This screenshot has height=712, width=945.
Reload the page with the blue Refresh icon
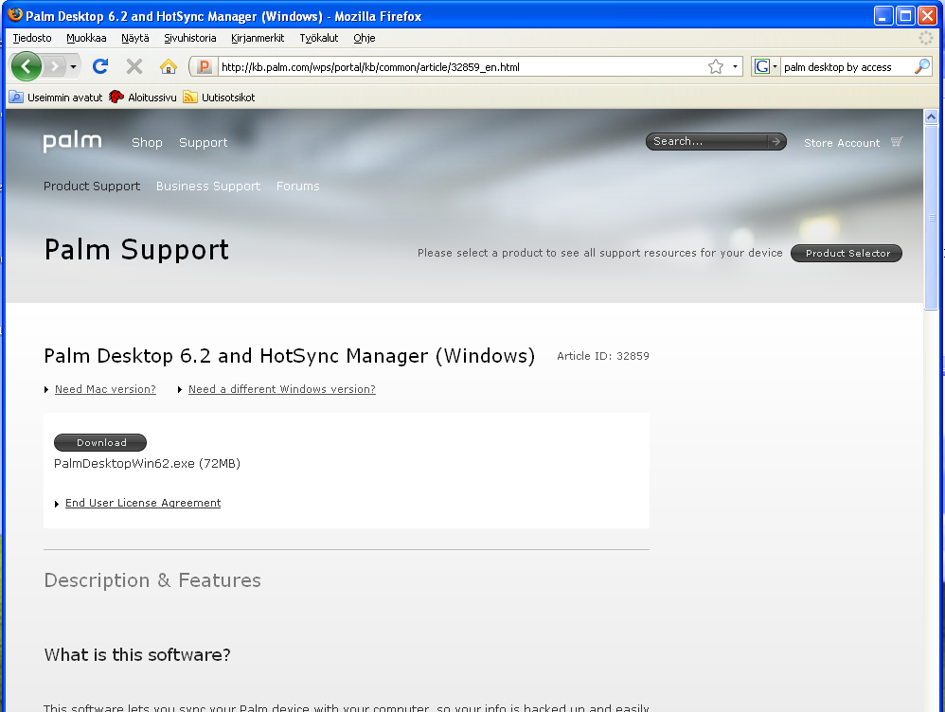click(100, 66)
